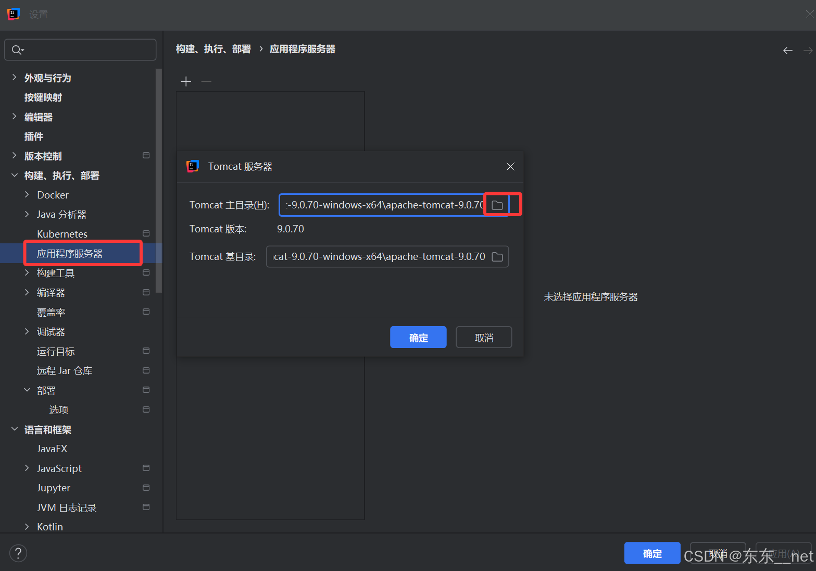Image resolution: width=816 pixels, height=571 pixels.
Task: Click the add server plus icon
Action: [186, 81]
